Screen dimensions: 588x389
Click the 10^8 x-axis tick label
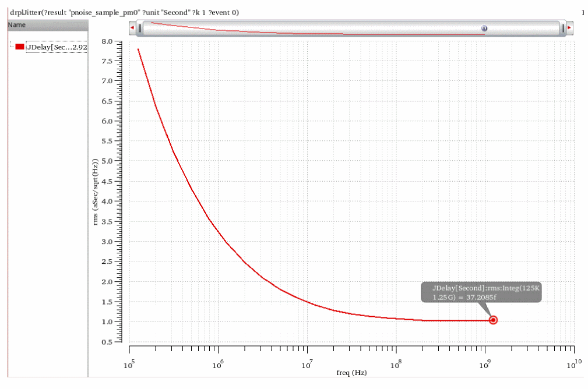click(396, 364)
